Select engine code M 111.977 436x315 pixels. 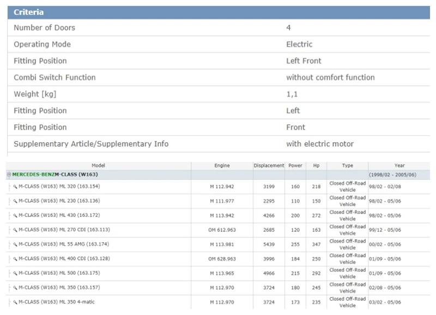point(222,201)
